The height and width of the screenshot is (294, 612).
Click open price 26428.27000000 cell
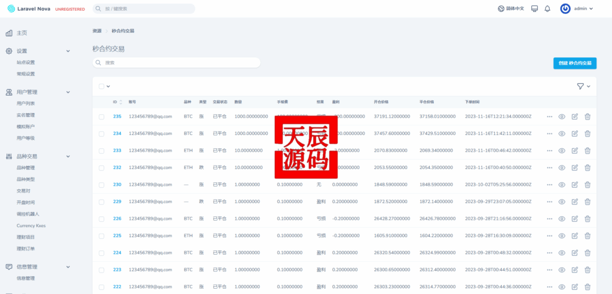tap(392, 219)
